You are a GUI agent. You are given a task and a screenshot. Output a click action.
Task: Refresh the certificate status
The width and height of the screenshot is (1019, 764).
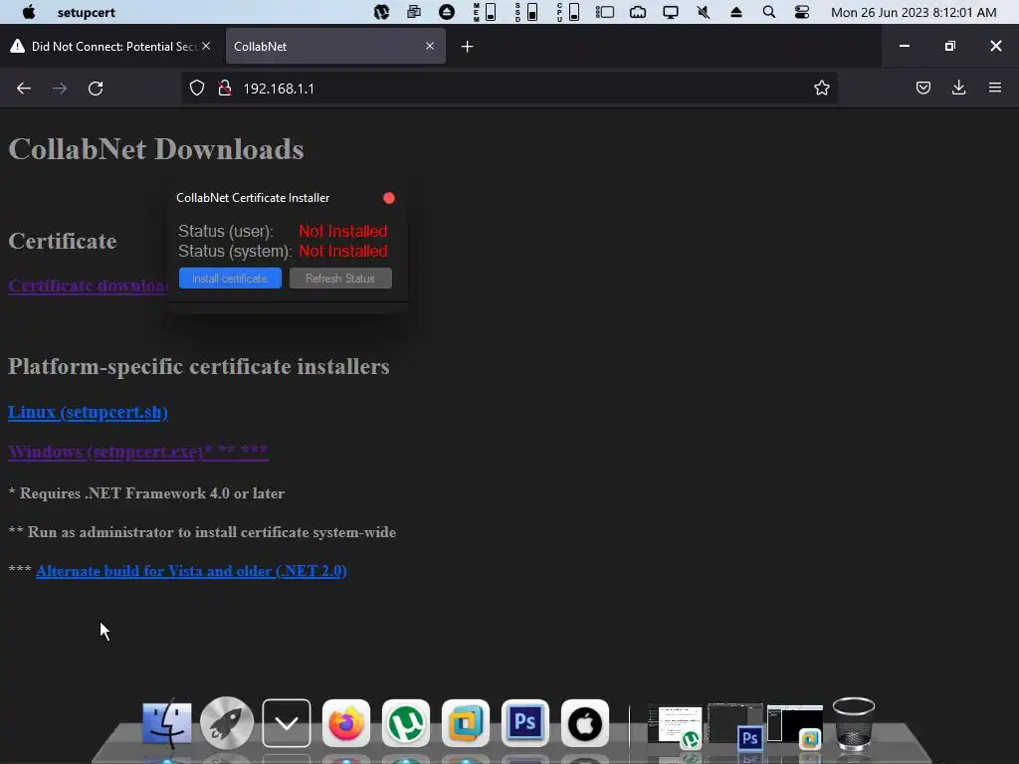(x=340, y=279)
